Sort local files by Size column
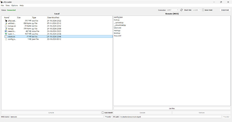The image size is (232, 122). tap(19, 18)
